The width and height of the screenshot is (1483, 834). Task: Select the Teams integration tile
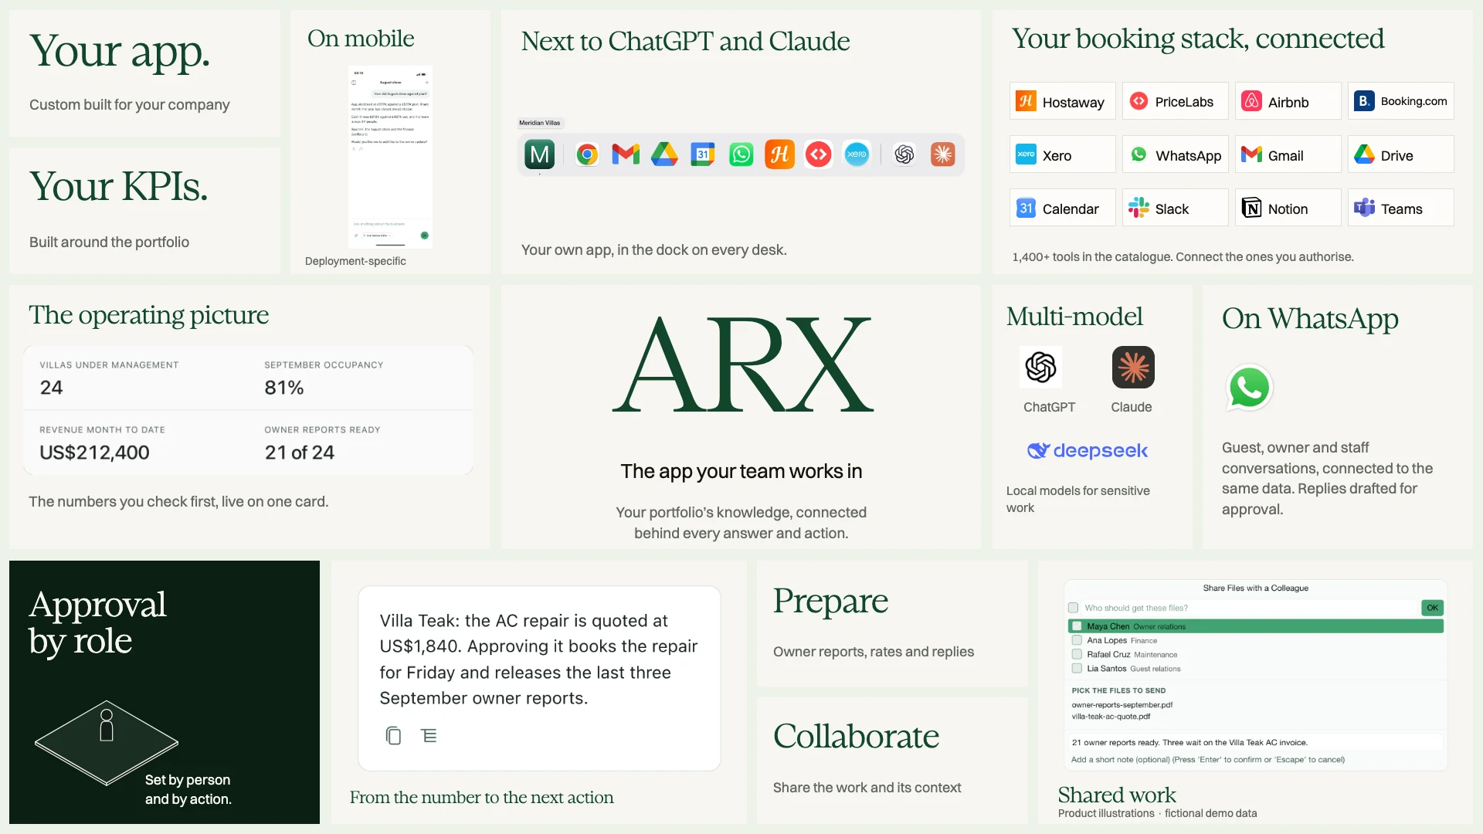tap(1400, 208)
